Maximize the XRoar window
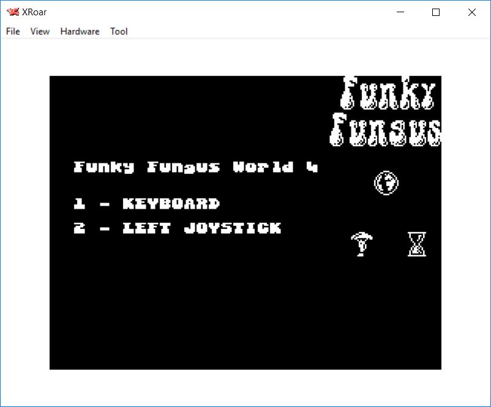The width and height of the screenshot is (491, 407). (x=436, y=12)
